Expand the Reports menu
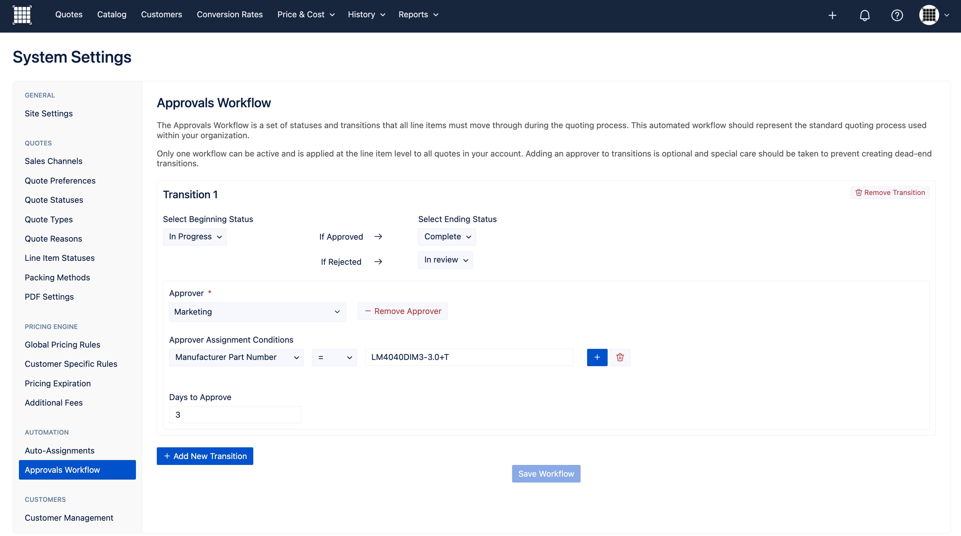 418,15
